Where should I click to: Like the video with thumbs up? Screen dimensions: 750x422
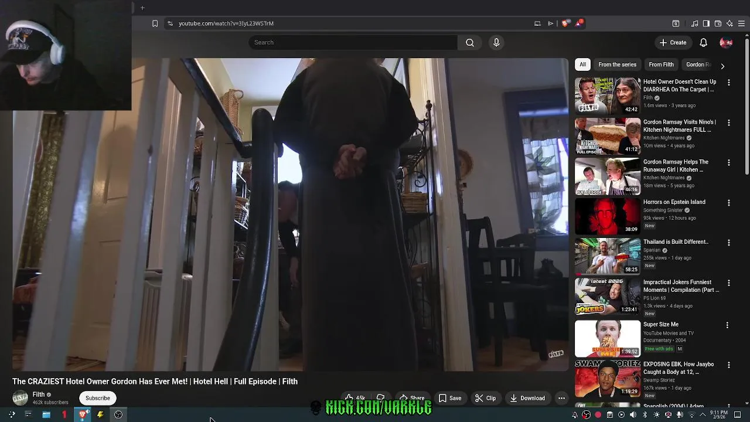click(x=355, y=398)
